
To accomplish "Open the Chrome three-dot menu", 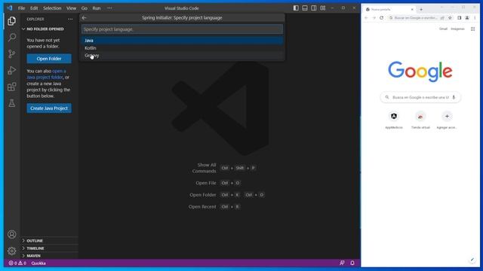I will [x=475, y=18].
